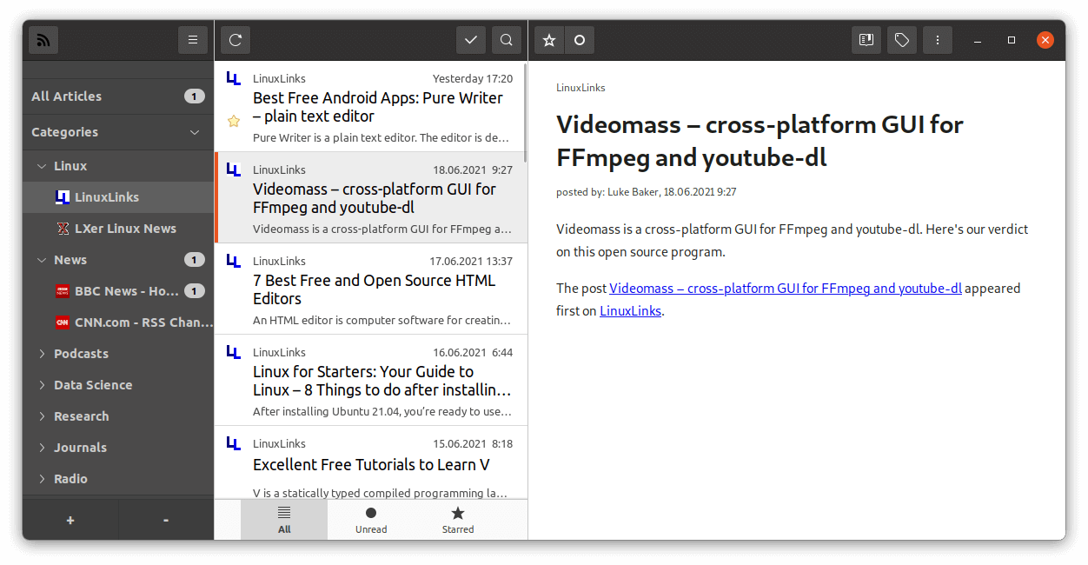The height and width of the screenshot is (565, 1088).
Task: Select the LinuxLinks feed
Action: [118, 197]
